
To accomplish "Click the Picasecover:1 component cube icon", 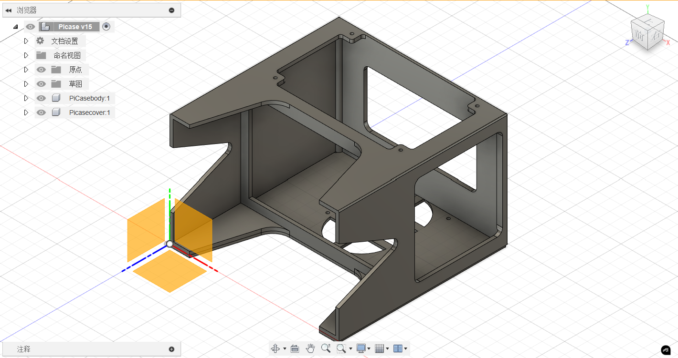I will [x=56, y=113].
